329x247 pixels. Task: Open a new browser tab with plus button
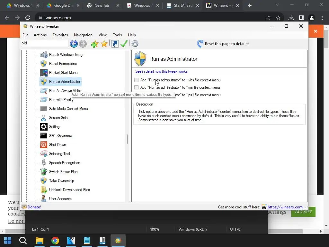(249, 6)
